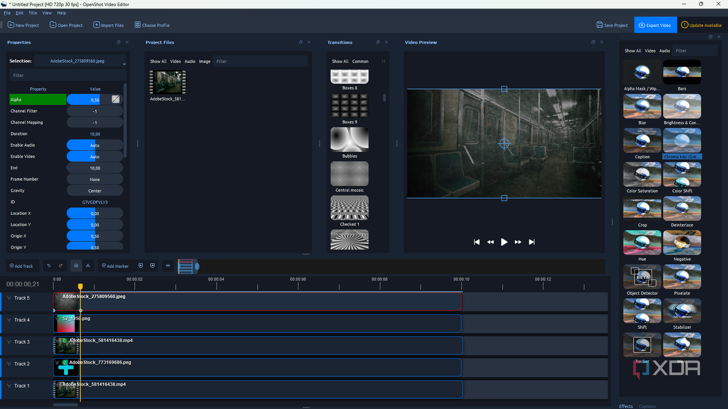Open the Gravity value dropdown set to Center
This screenshot has width=728, height=409.
pyautogui.click(x=94, y=190)
